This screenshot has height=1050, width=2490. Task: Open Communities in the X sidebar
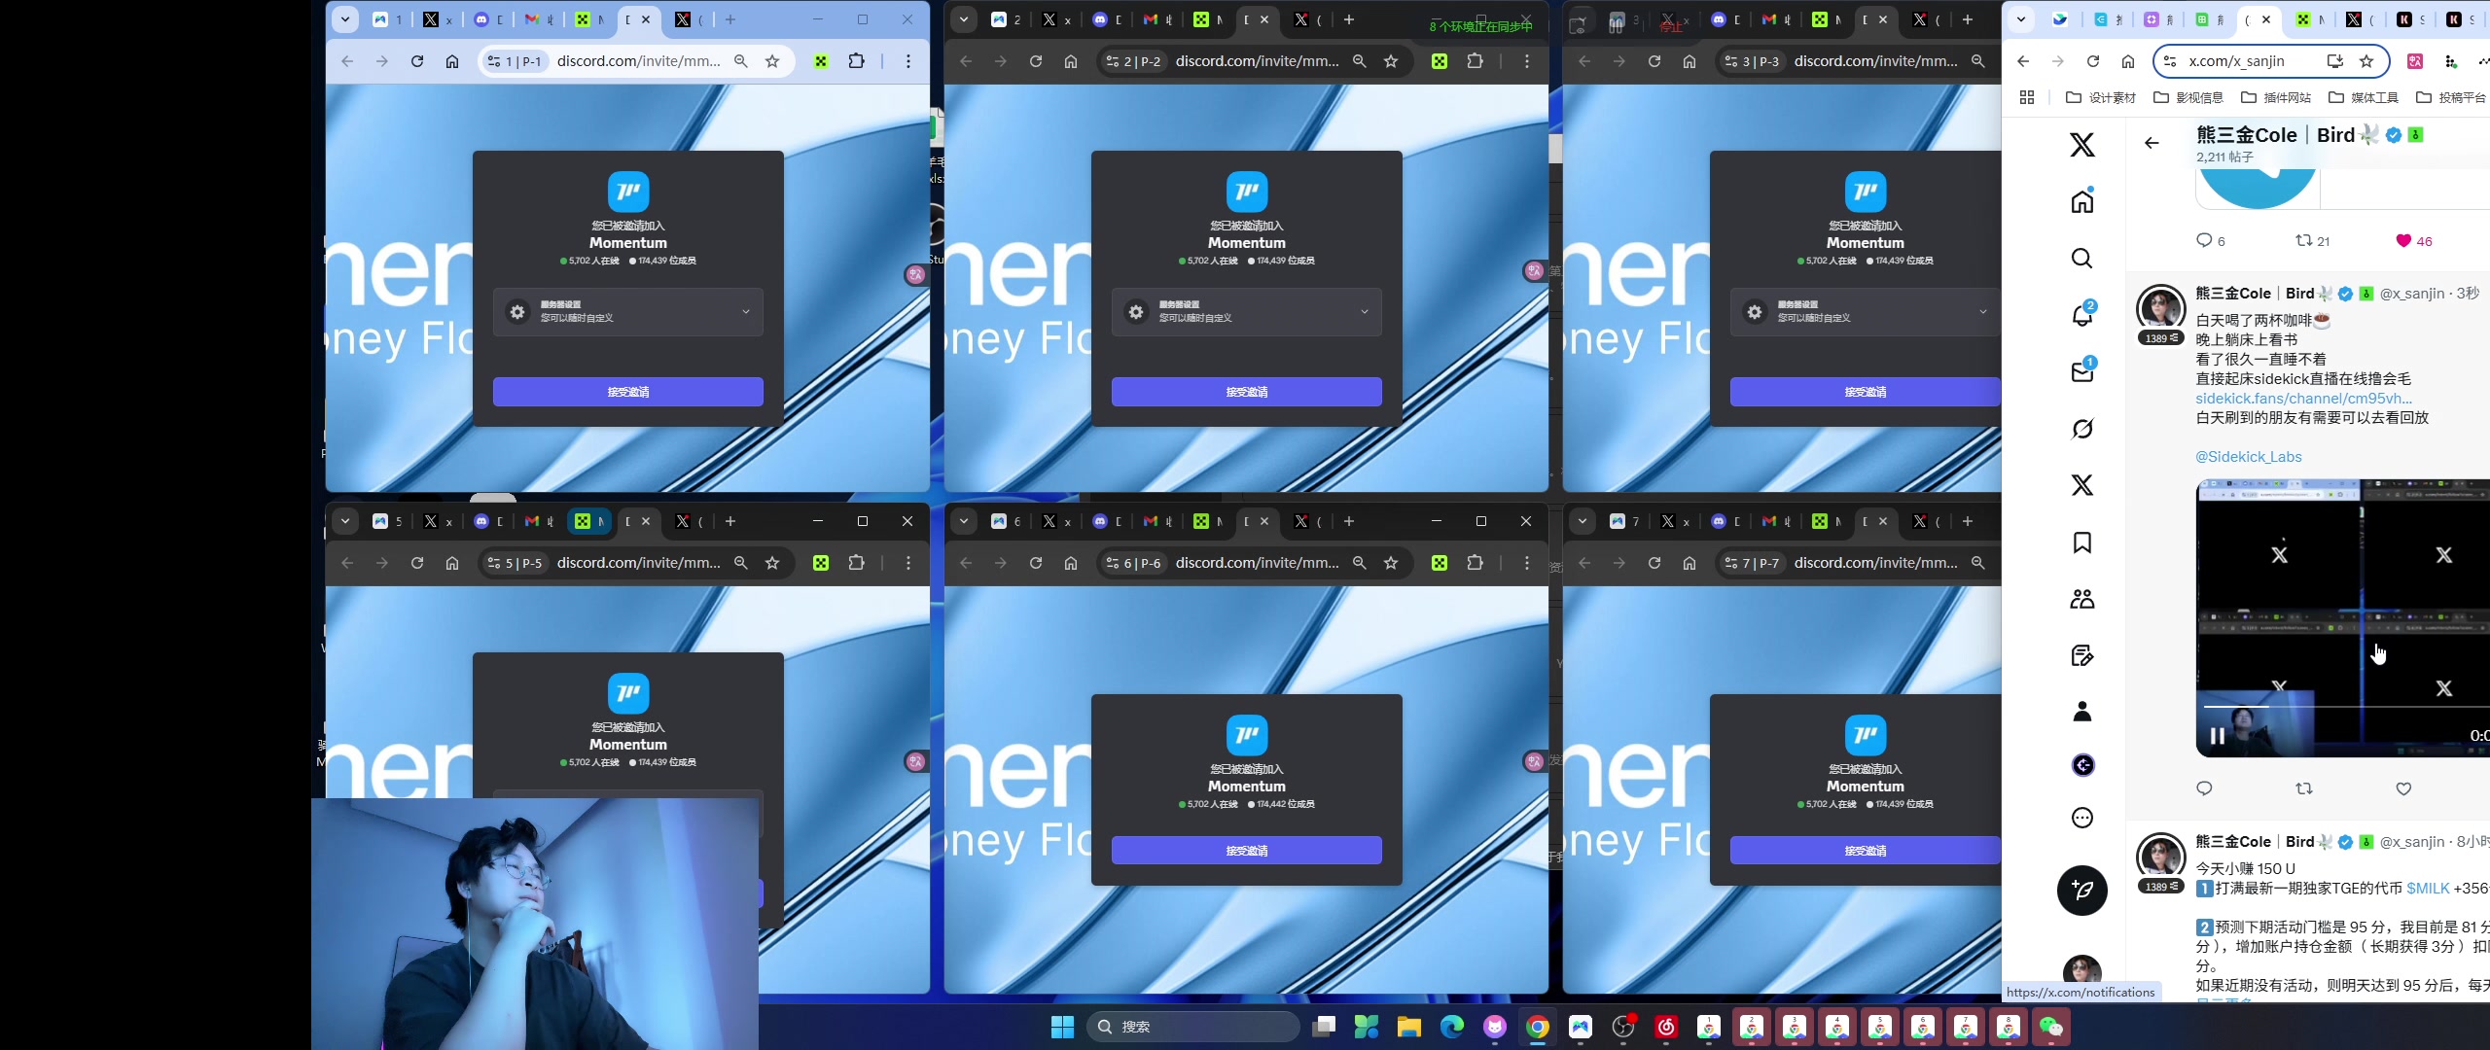[x=2081, y=599]
